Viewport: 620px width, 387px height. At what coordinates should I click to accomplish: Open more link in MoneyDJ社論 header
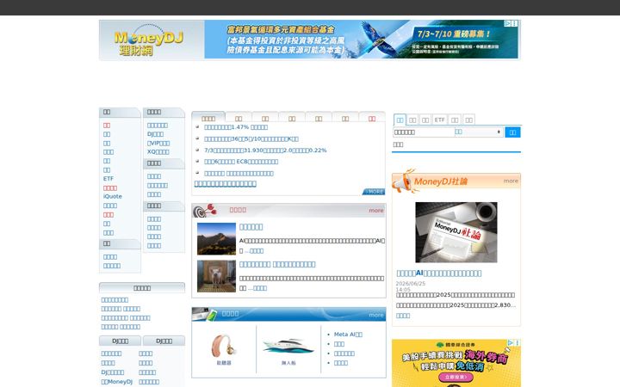coord(511,181)
